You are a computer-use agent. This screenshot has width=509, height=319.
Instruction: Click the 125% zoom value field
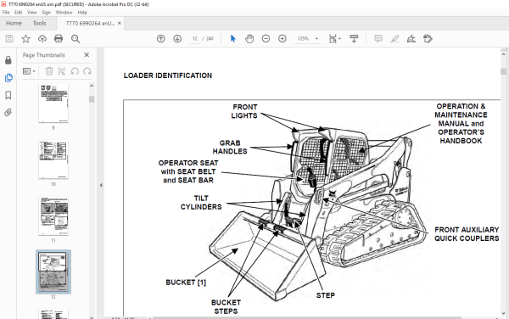(303, 39)
